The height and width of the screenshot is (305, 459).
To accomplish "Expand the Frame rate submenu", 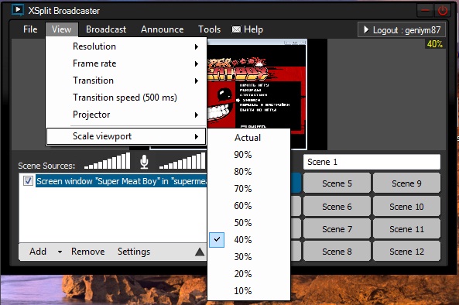I will click(x=126, y=63).
